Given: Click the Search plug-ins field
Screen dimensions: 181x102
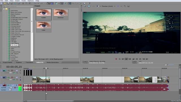Looking at the screenshot, I should coord(18,7).
